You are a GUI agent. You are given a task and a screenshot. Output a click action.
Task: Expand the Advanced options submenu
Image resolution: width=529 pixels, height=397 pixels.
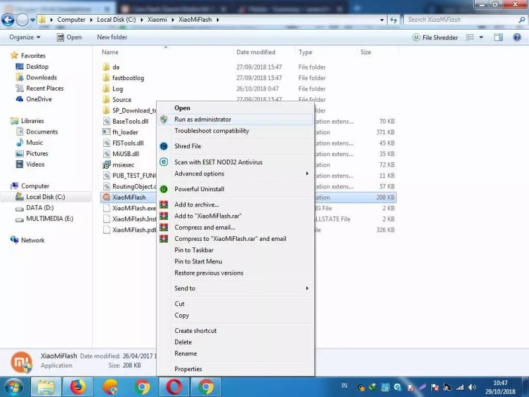pos(235,174)
